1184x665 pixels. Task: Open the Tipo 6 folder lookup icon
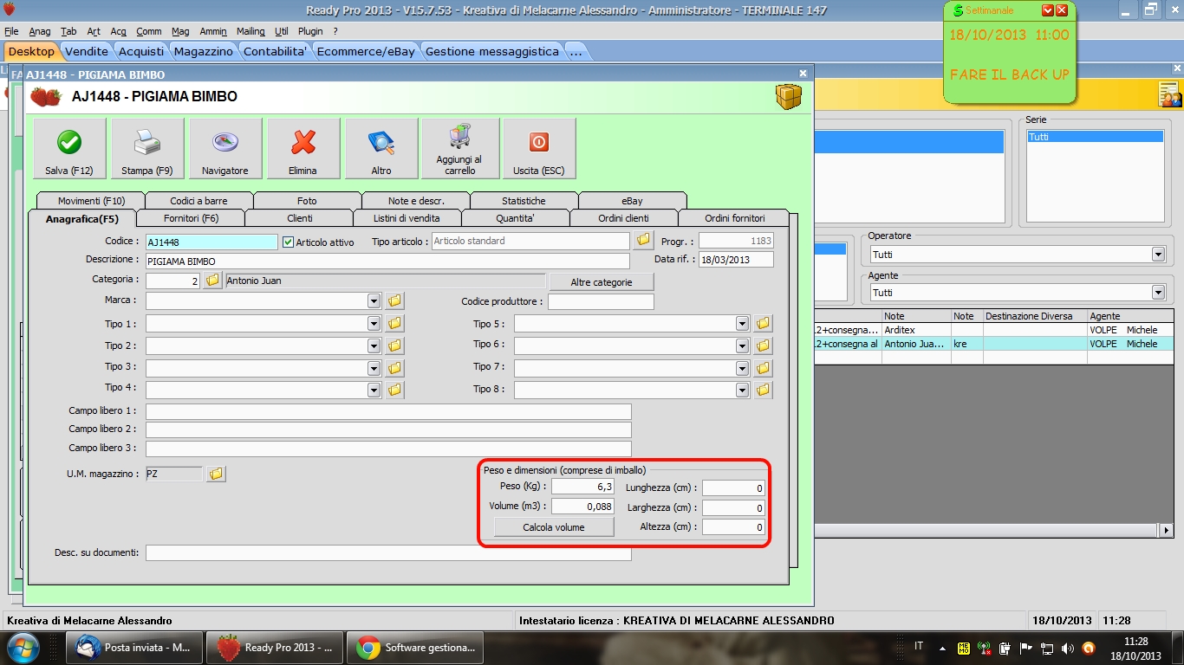763,345
